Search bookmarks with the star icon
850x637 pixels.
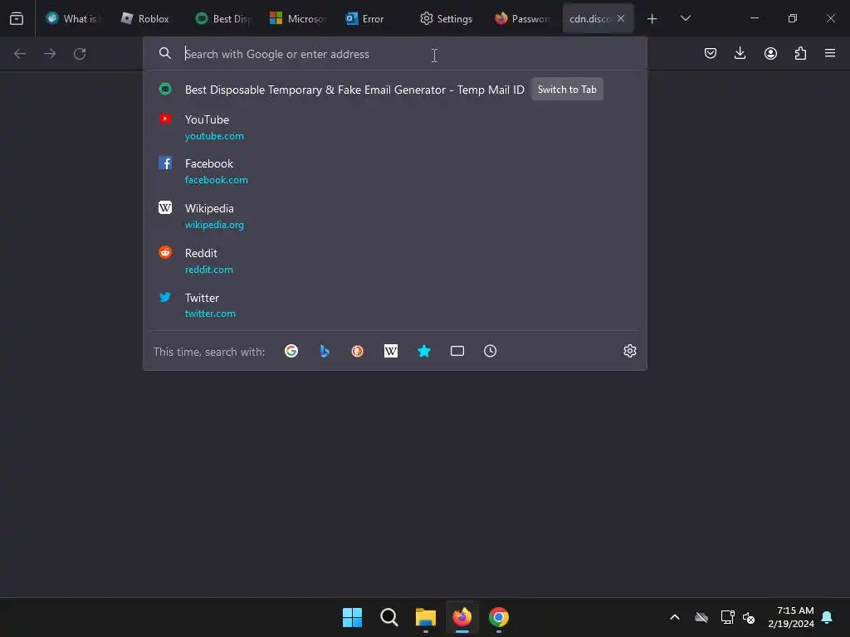(x=424, y=351)
